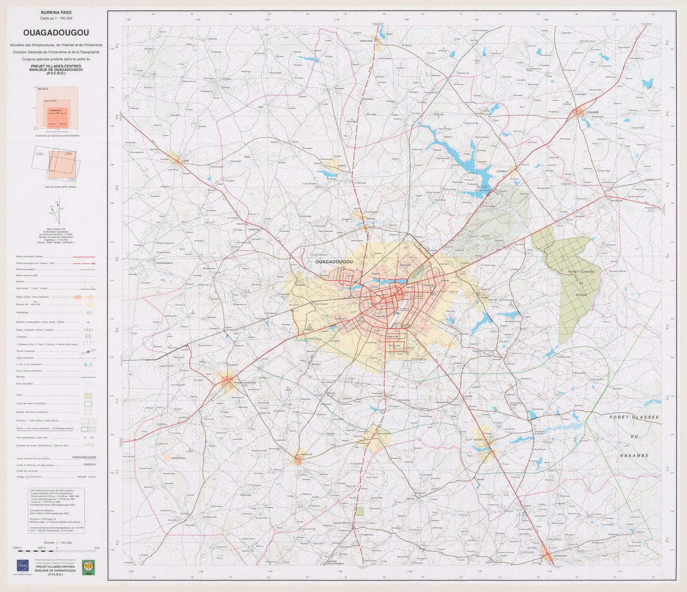Click the 'Carte au 1 : 100 000' subtitle

click(56, 18)
